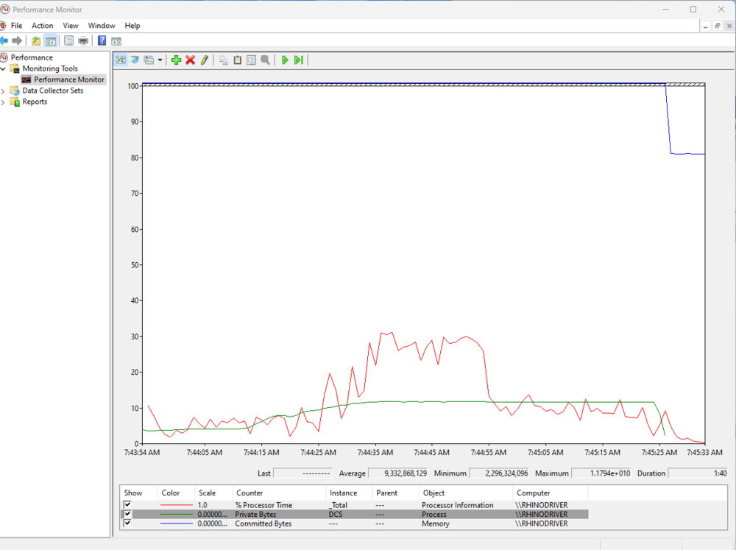Sort by Object column header
Screen dimensions: 736x550
coord(466,493)
